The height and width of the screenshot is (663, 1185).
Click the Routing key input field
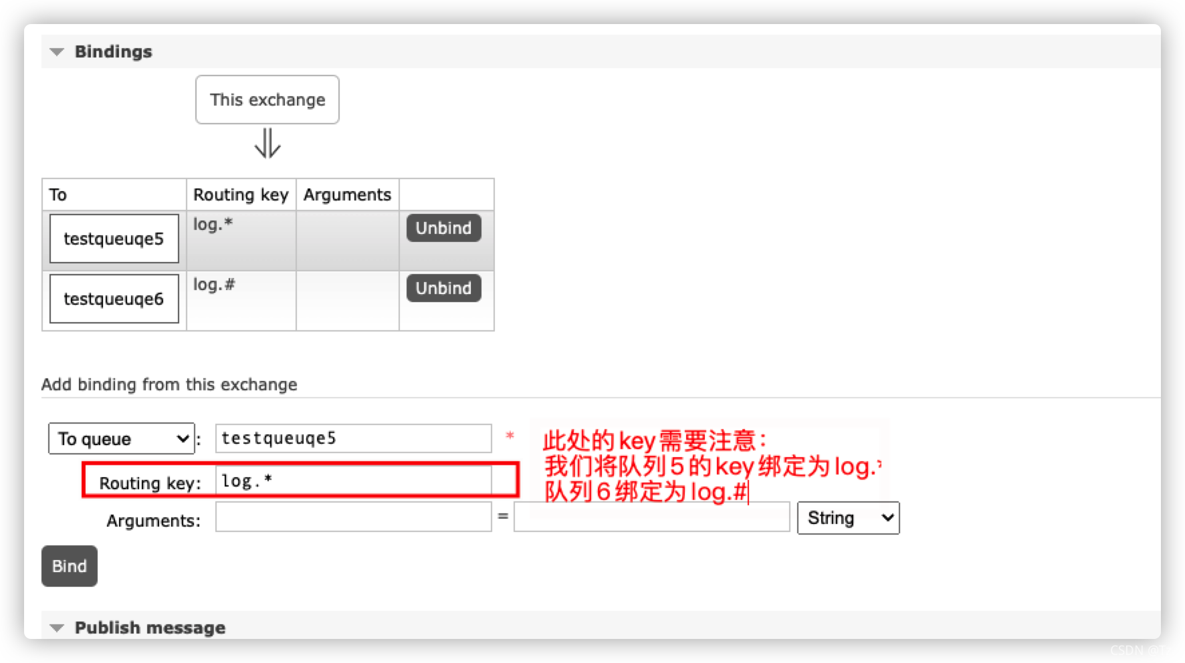click(353, 481)
